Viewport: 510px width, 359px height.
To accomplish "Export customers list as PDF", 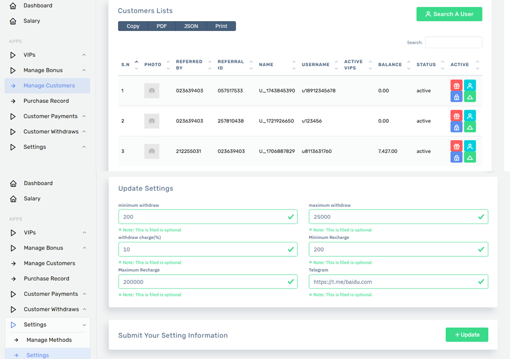I will [161, 26].
